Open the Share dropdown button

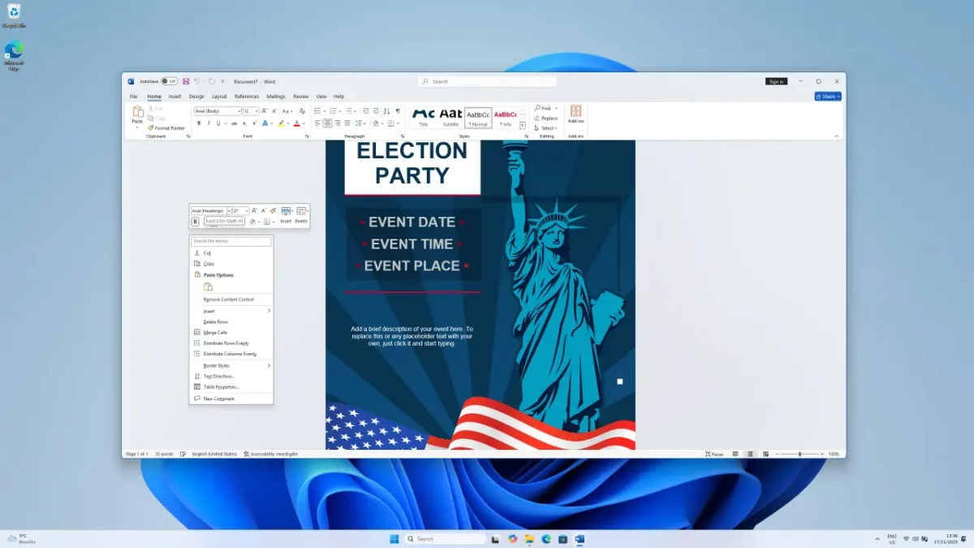[x=828, y=96]
